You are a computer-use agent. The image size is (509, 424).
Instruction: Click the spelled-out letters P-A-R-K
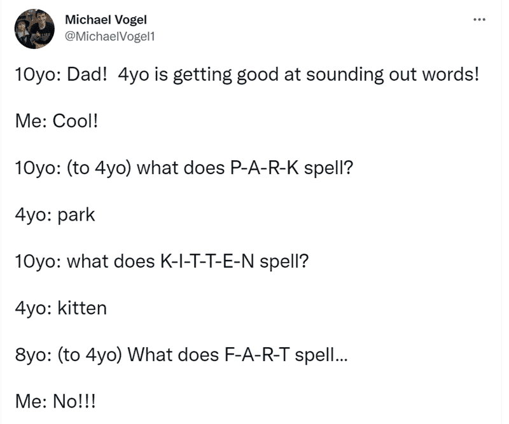[x=264, y=168]
